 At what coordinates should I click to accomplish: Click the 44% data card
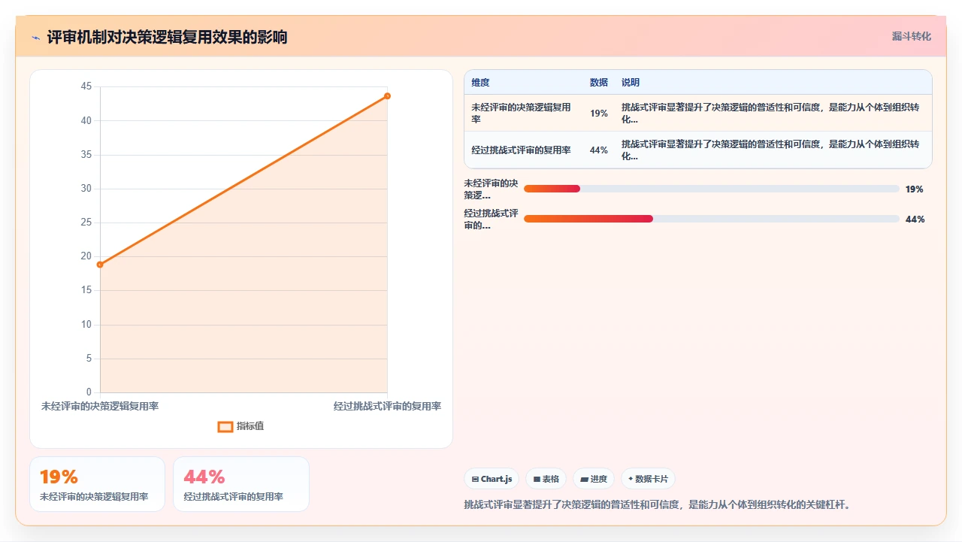click(241, 484)
